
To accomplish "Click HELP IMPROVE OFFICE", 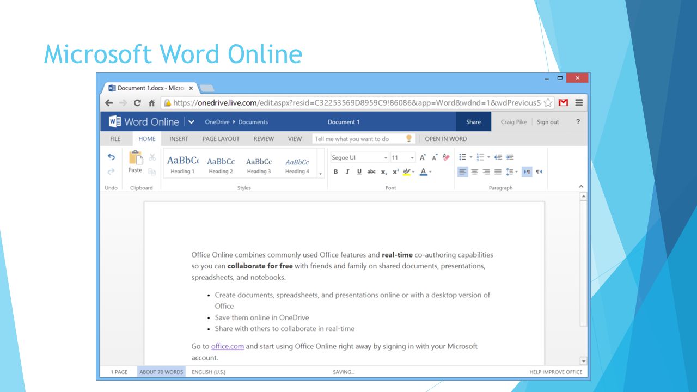I will point(556,372).
